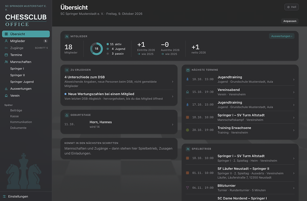
Task: Click the board icon for the 18.10. match in Nächste Termine
Action: (187, 118)
